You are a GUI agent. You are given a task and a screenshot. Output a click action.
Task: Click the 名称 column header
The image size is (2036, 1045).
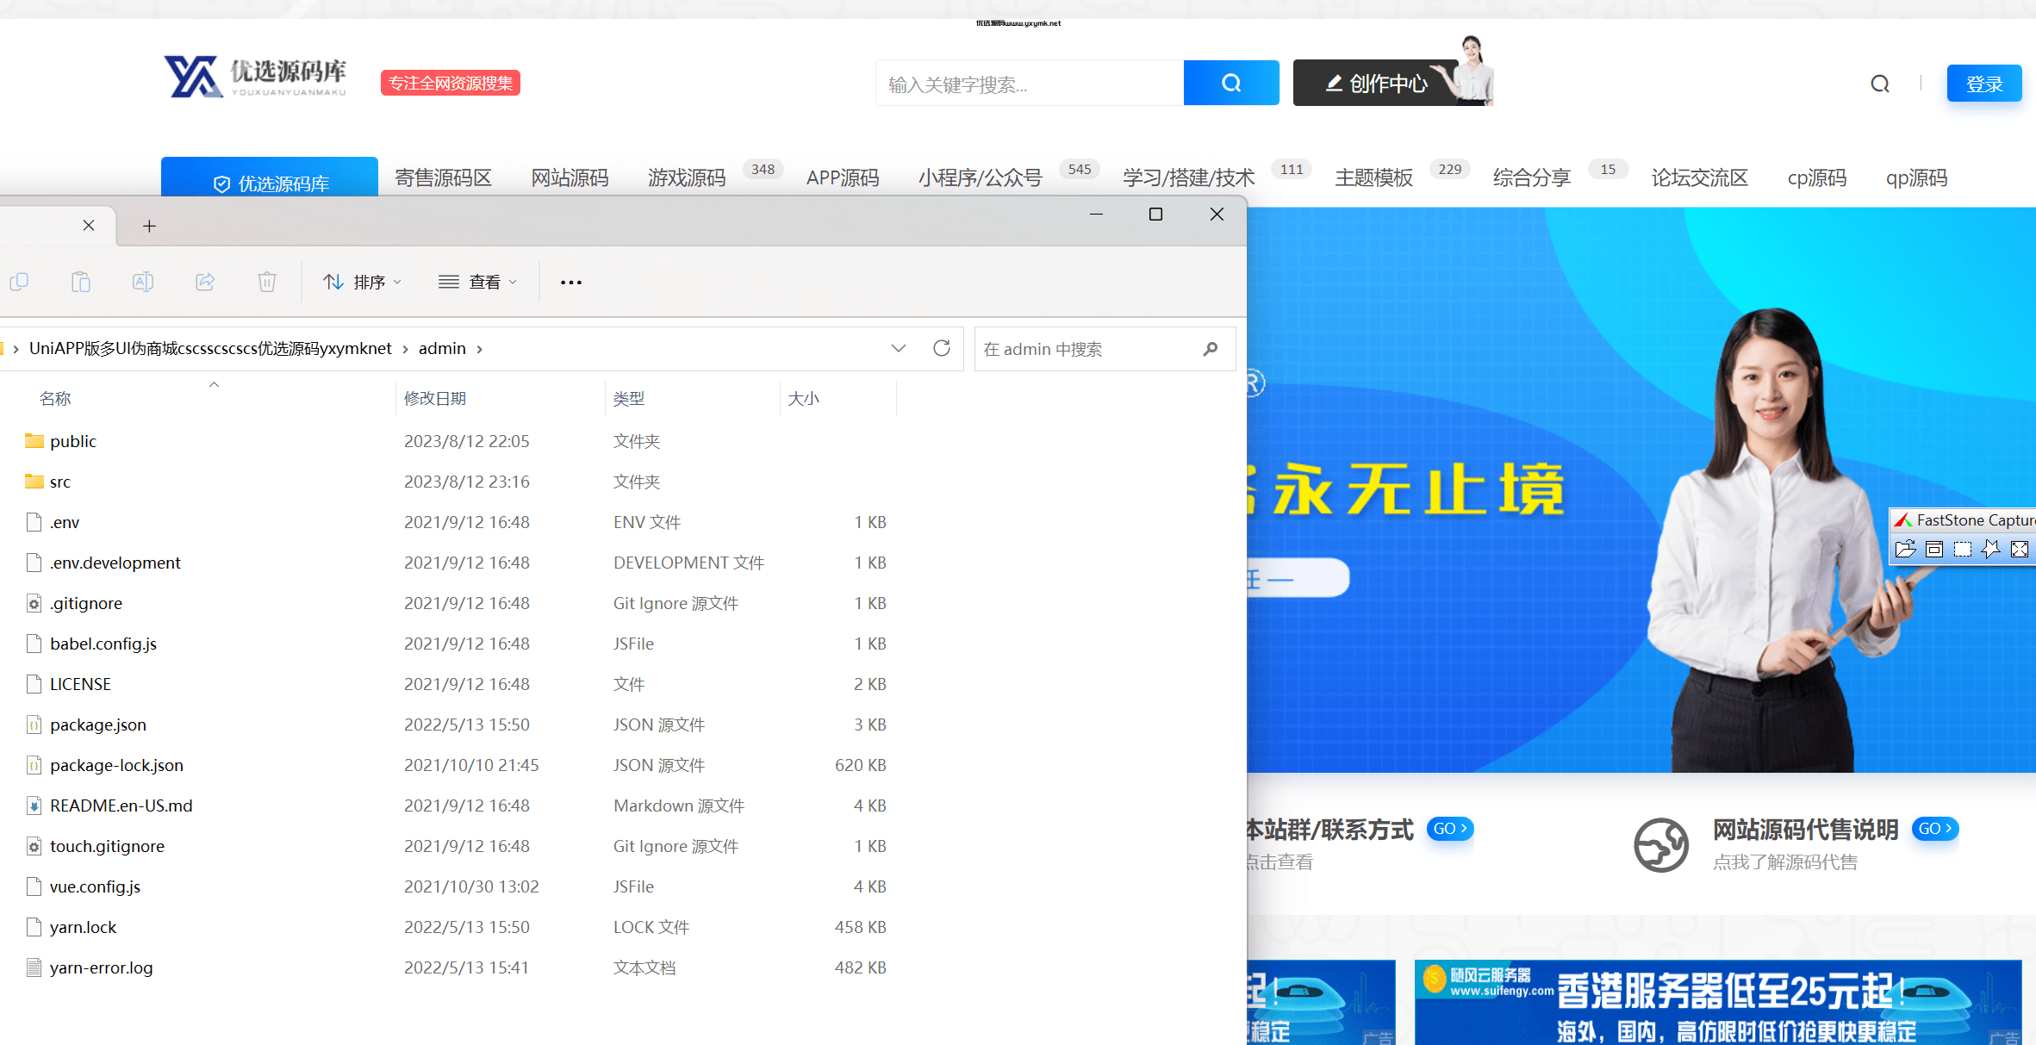click(55, 398)
